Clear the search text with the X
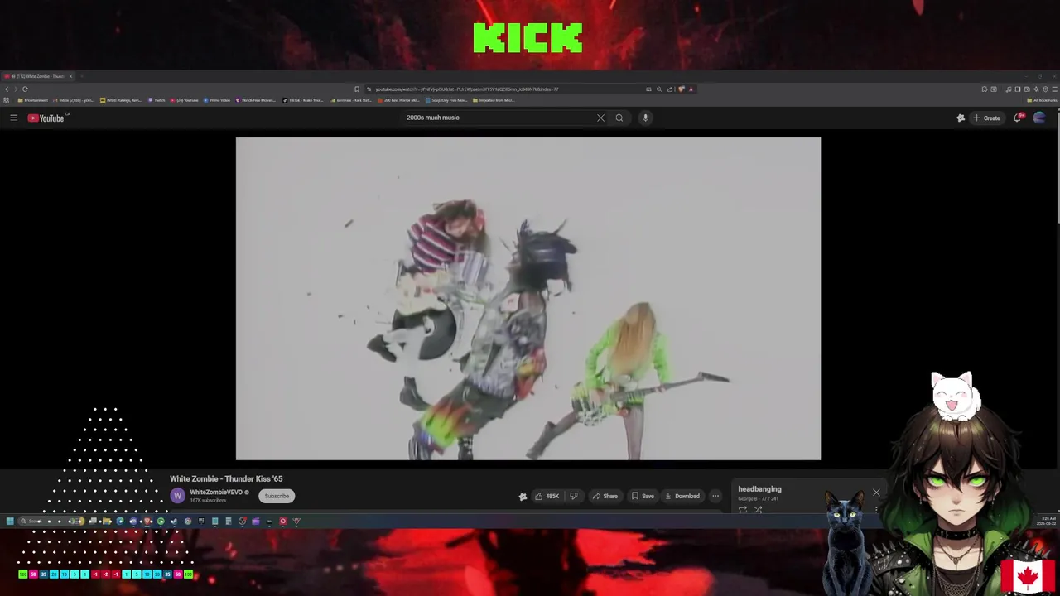1060x596 pixels. [600, 118]
